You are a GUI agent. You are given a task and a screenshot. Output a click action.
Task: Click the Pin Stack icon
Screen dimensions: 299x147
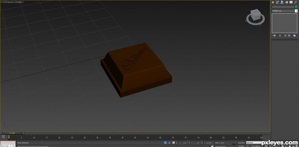point(274,35)
